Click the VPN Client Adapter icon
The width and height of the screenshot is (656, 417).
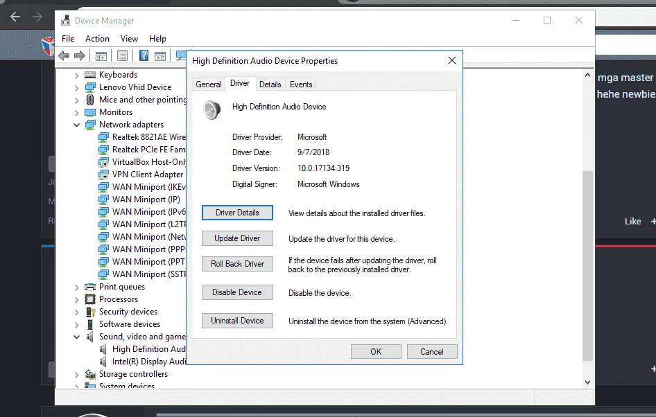[x=103, y=175]
